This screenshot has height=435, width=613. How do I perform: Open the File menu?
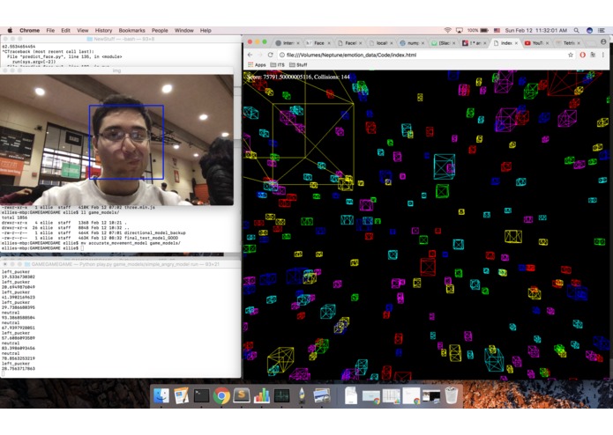click(50, 30)
